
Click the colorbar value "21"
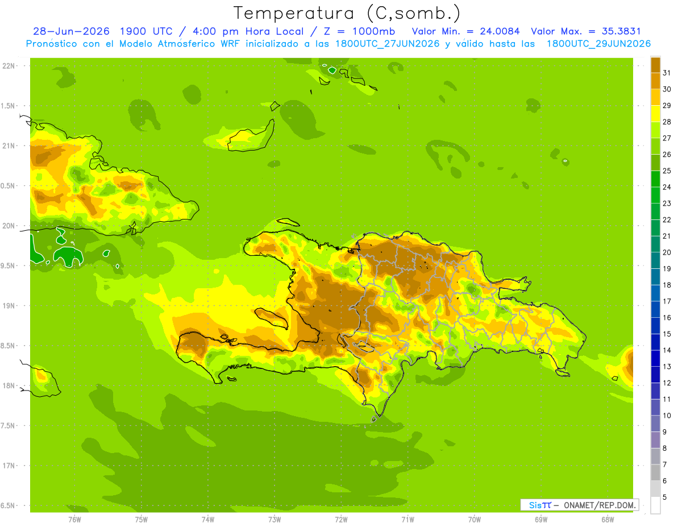667,236
